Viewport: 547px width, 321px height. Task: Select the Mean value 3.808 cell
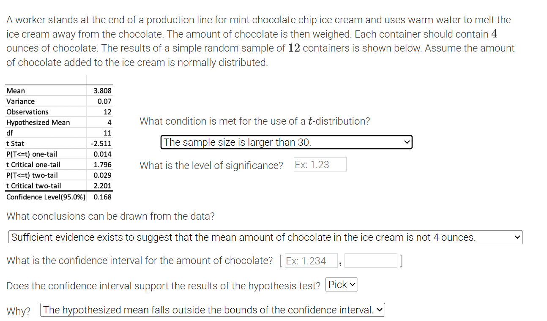pos(102,91)
